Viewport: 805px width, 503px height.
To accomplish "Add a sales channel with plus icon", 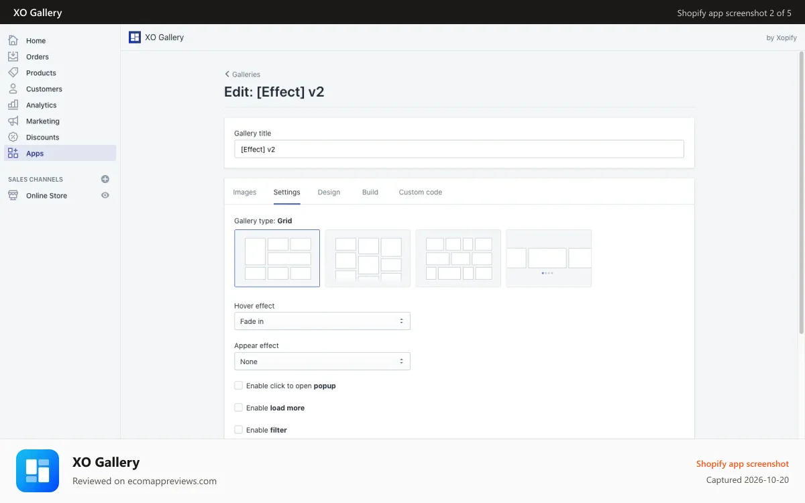I will tap(105, 179).
